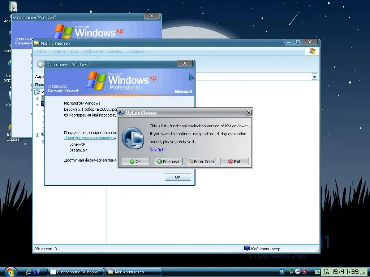Click the Windows XP flag logo in the front About dialog

click(x=96, y=81)
